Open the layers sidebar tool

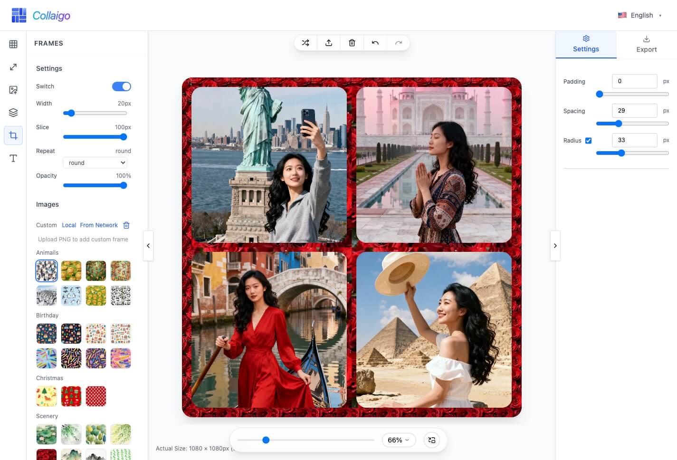pyautogui.click(x=13, y=113)
